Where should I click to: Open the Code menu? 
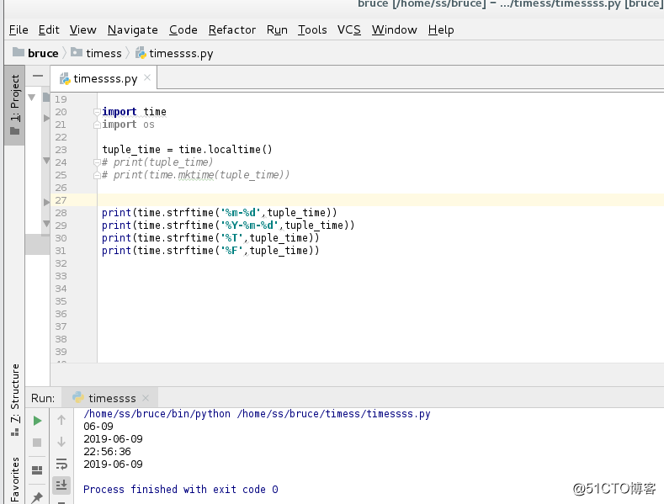point(183,29)
